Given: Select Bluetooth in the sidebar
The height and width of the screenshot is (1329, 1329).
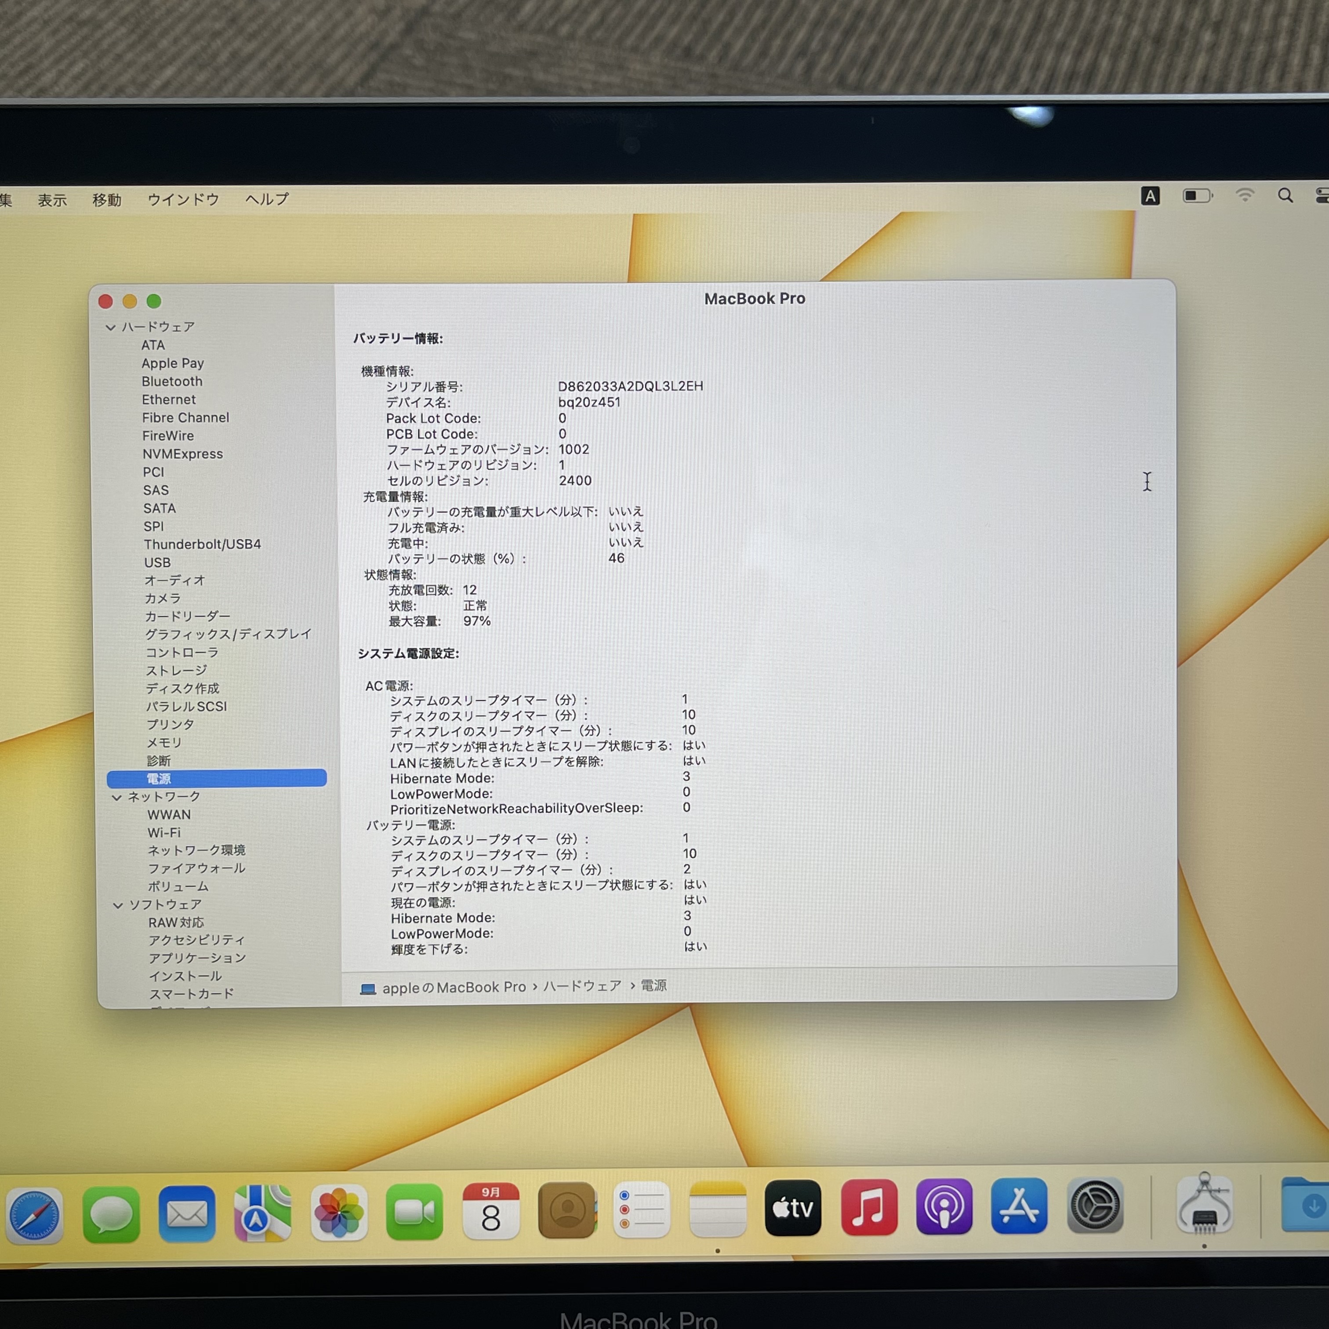Looking at the screenshot, I should pos(172,381).
